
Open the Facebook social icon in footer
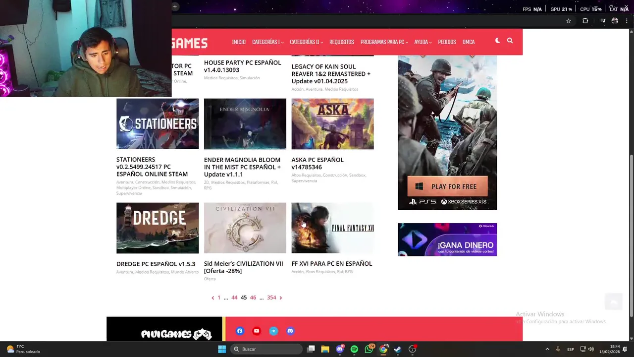click(x=240, y=331)
